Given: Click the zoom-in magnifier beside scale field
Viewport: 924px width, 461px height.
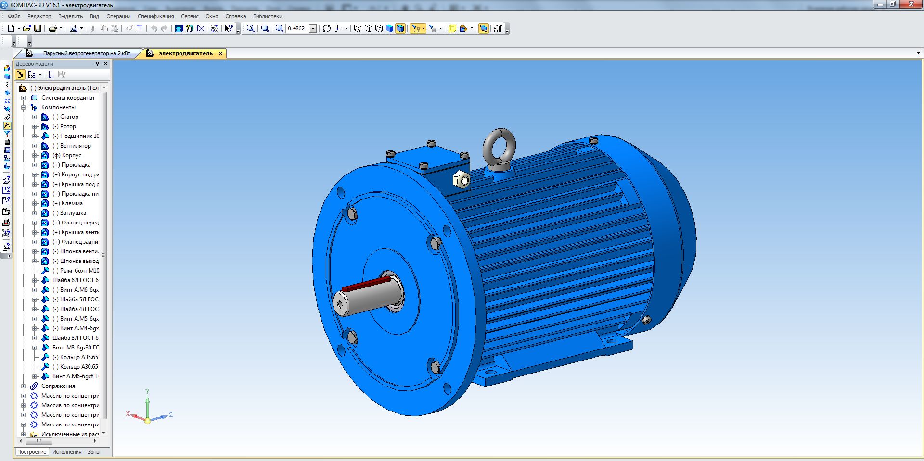Looking at the screenshot, I should 280,28.
